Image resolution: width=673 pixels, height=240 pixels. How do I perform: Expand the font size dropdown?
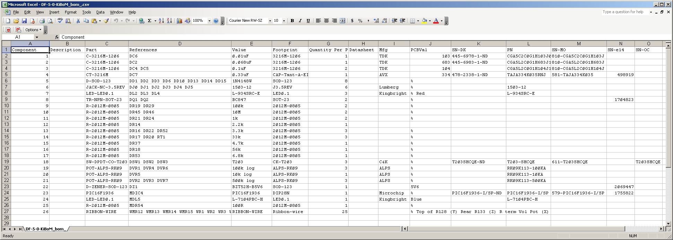284,21
